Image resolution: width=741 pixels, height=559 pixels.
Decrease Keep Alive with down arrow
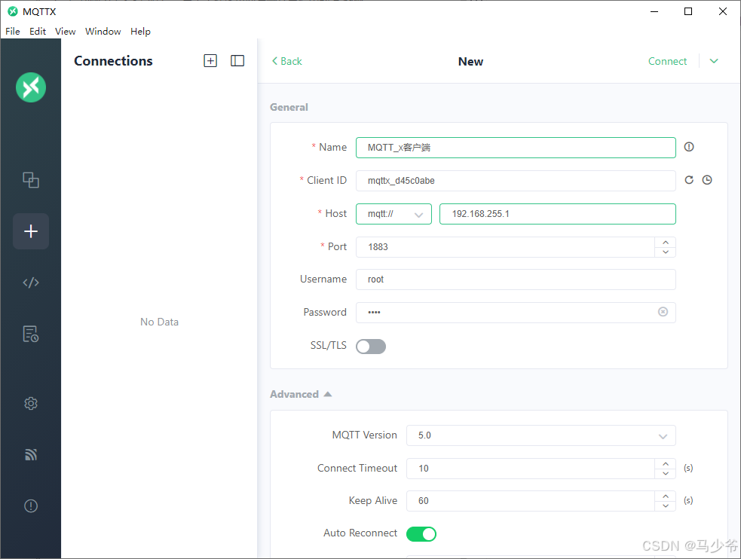tap(666, 506)
